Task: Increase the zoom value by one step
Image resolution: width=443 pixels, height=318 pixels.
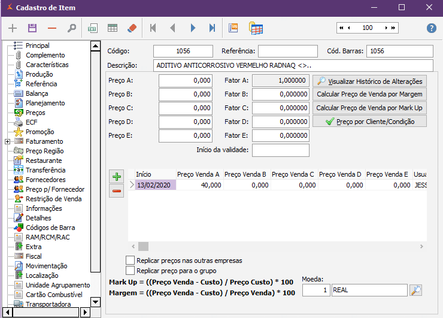Action: tap(386, 28)
